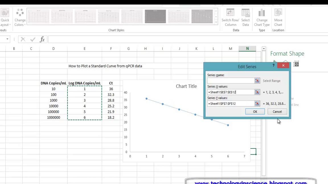Screen dimensions: 328x184
Task: Select the Size & Properties icon in Format Shape
Action: (x=296, y=64)
